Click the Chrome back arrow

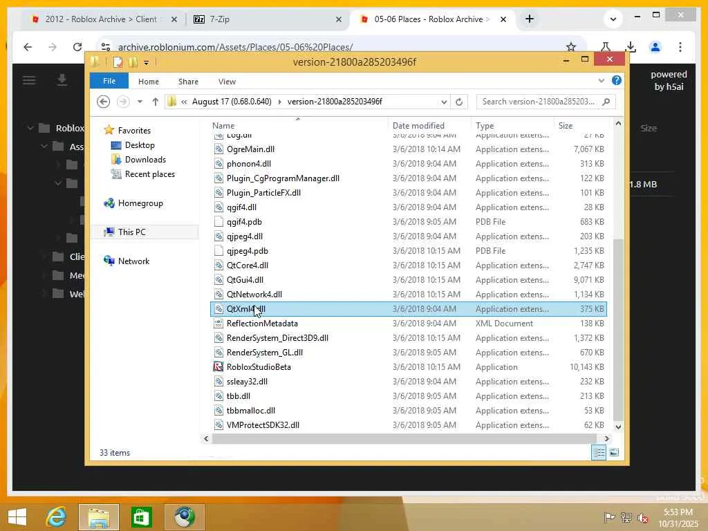(x=28, y=47)
